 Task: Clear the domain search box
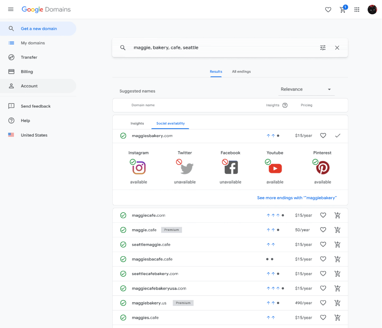tap(337, 48)
